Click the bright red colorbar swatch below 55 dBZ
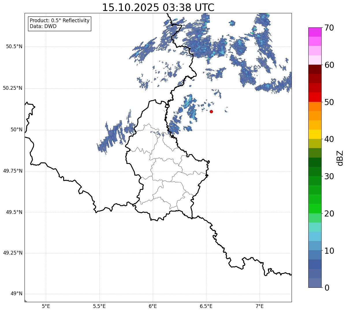 (x=315, y=97)
